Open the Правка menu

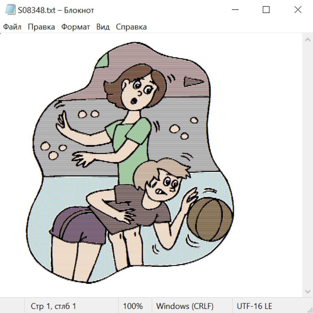tap(41, 27)
